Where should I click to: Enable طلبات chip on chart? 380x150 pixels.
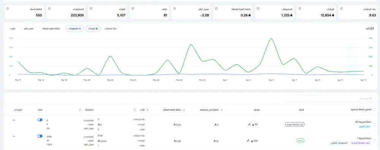13,28
